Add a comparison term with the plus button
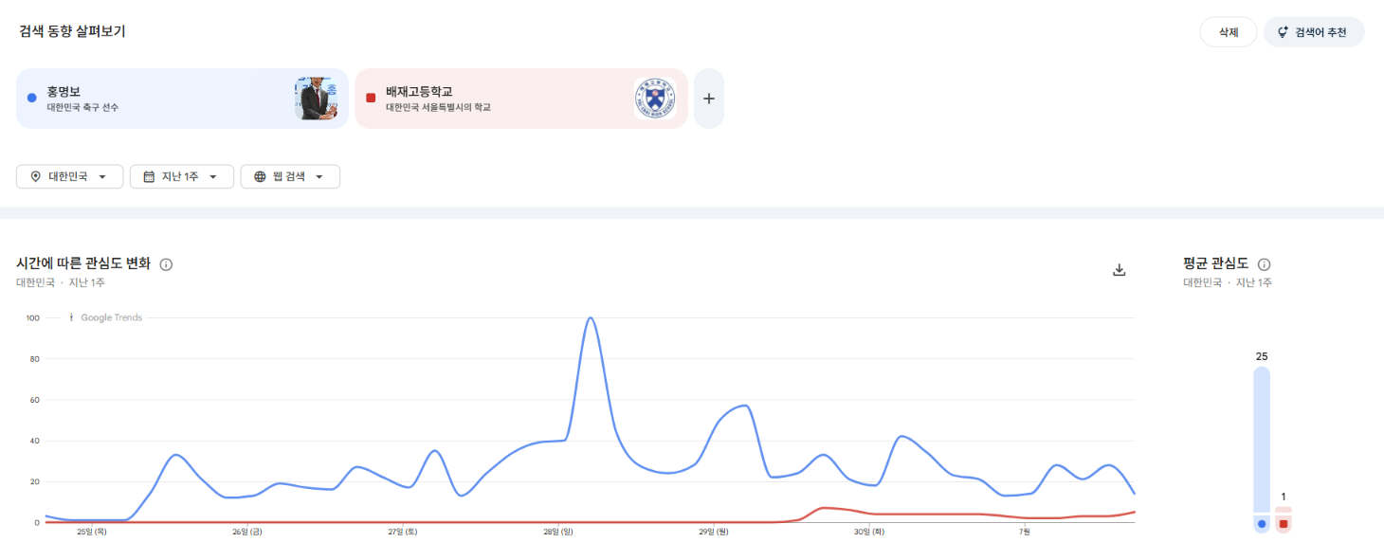 709,99
